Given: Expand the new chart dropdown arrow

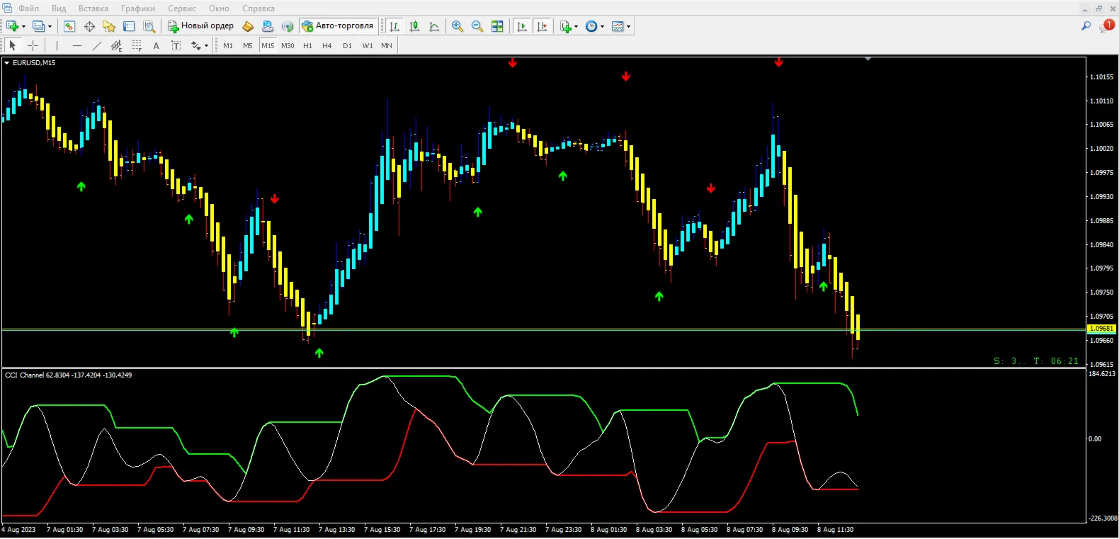Looking at the screenshot, I should pyautogui.click(x=24, y=26).
